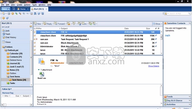This screenshot has width=192, height=109.
Task: Click Follow Up panel scroll right arrow
Action: (31, 105)
